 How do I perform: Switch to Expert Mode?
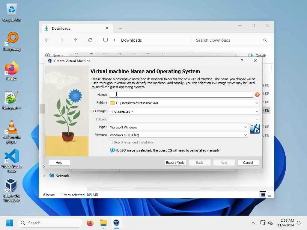[x=175, y=163]
